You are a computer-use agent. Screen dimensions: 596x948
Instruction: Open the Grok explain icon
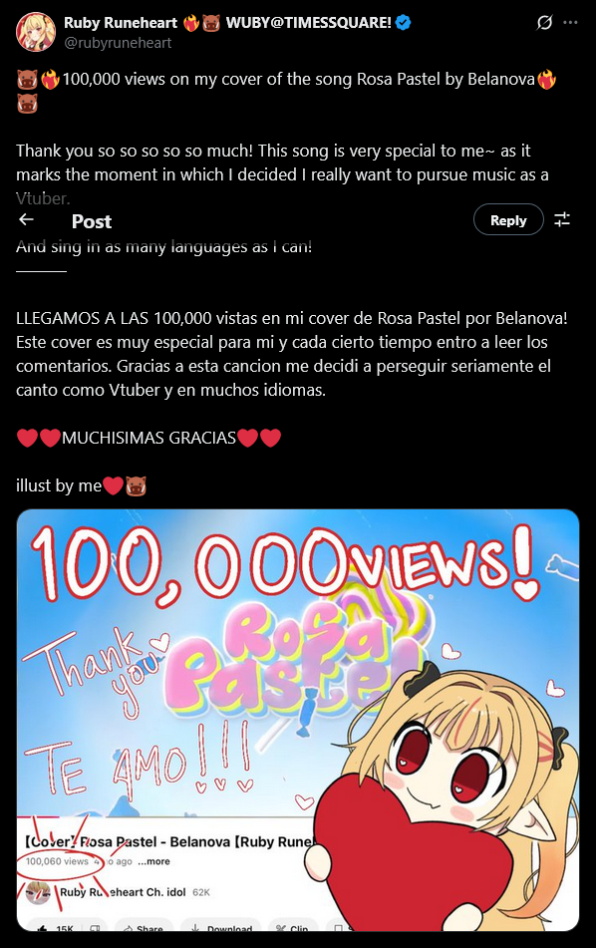tap(544, 23)
